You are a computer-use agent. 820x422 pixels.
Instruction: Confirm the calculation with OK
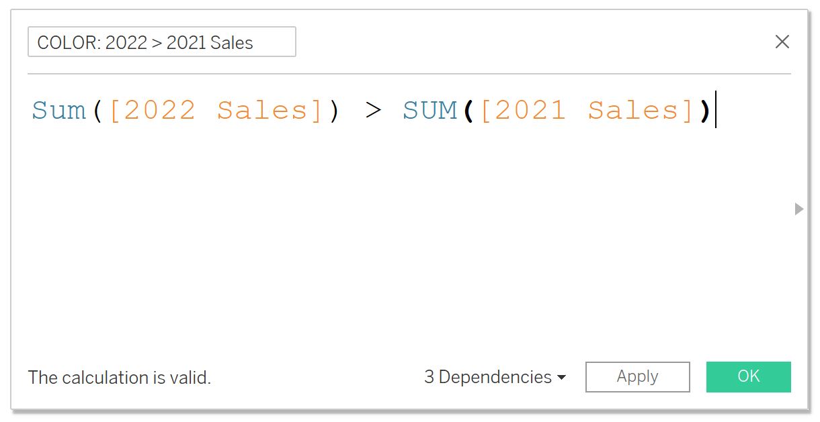[x=748, y=376]
